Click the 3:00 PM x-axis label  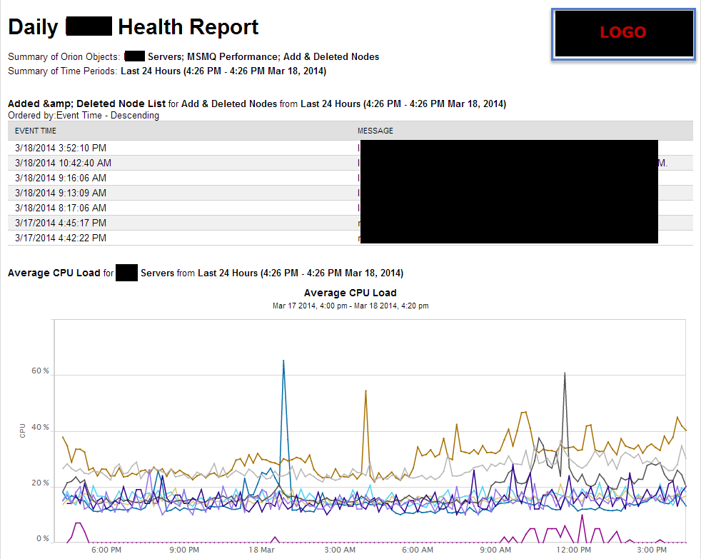point(652,550)
